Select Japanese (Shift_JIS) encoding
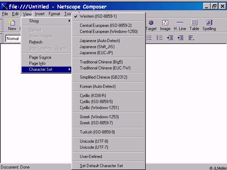The height and width of the screenshot is (170, 227). click(x=109, y=47)
